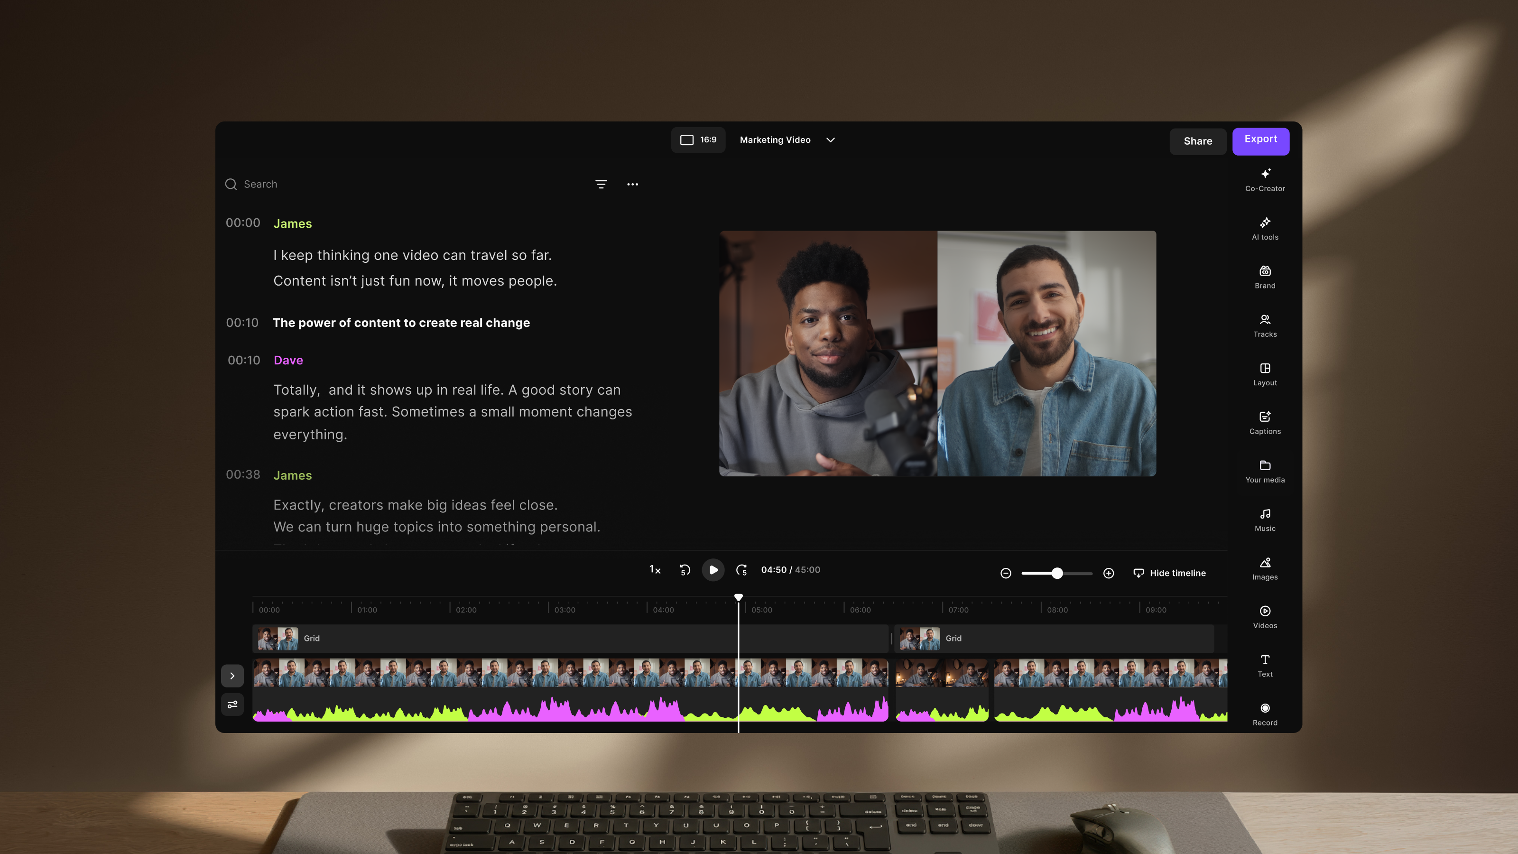Screen dimensions: 1518x854
Task: Open Your media folder
Action: (x=1265, y=472)
